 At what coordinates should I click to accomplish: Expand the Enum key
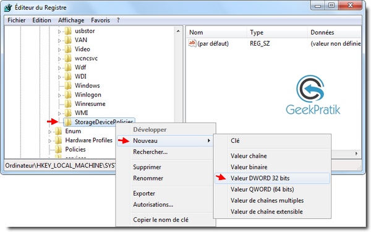[49, 132]
